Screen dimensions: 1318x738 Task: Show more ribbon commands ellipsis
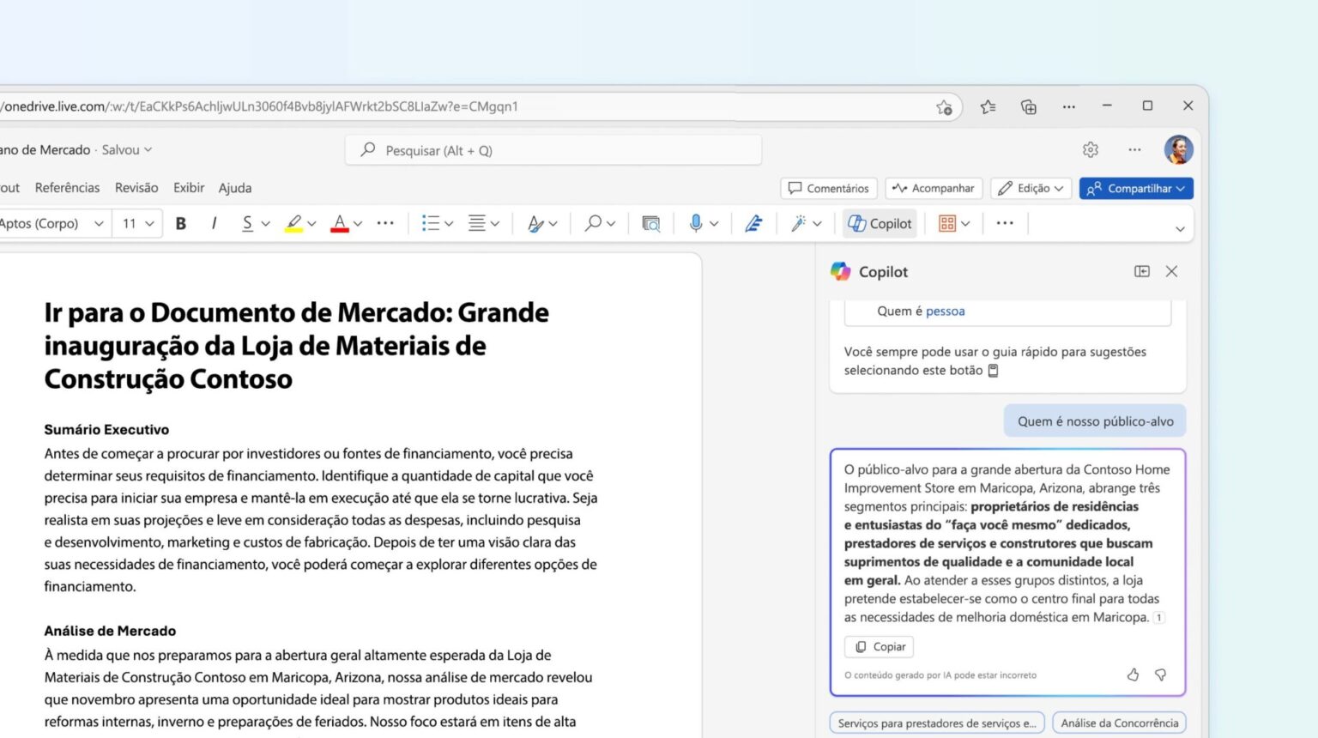[1005, 223]
